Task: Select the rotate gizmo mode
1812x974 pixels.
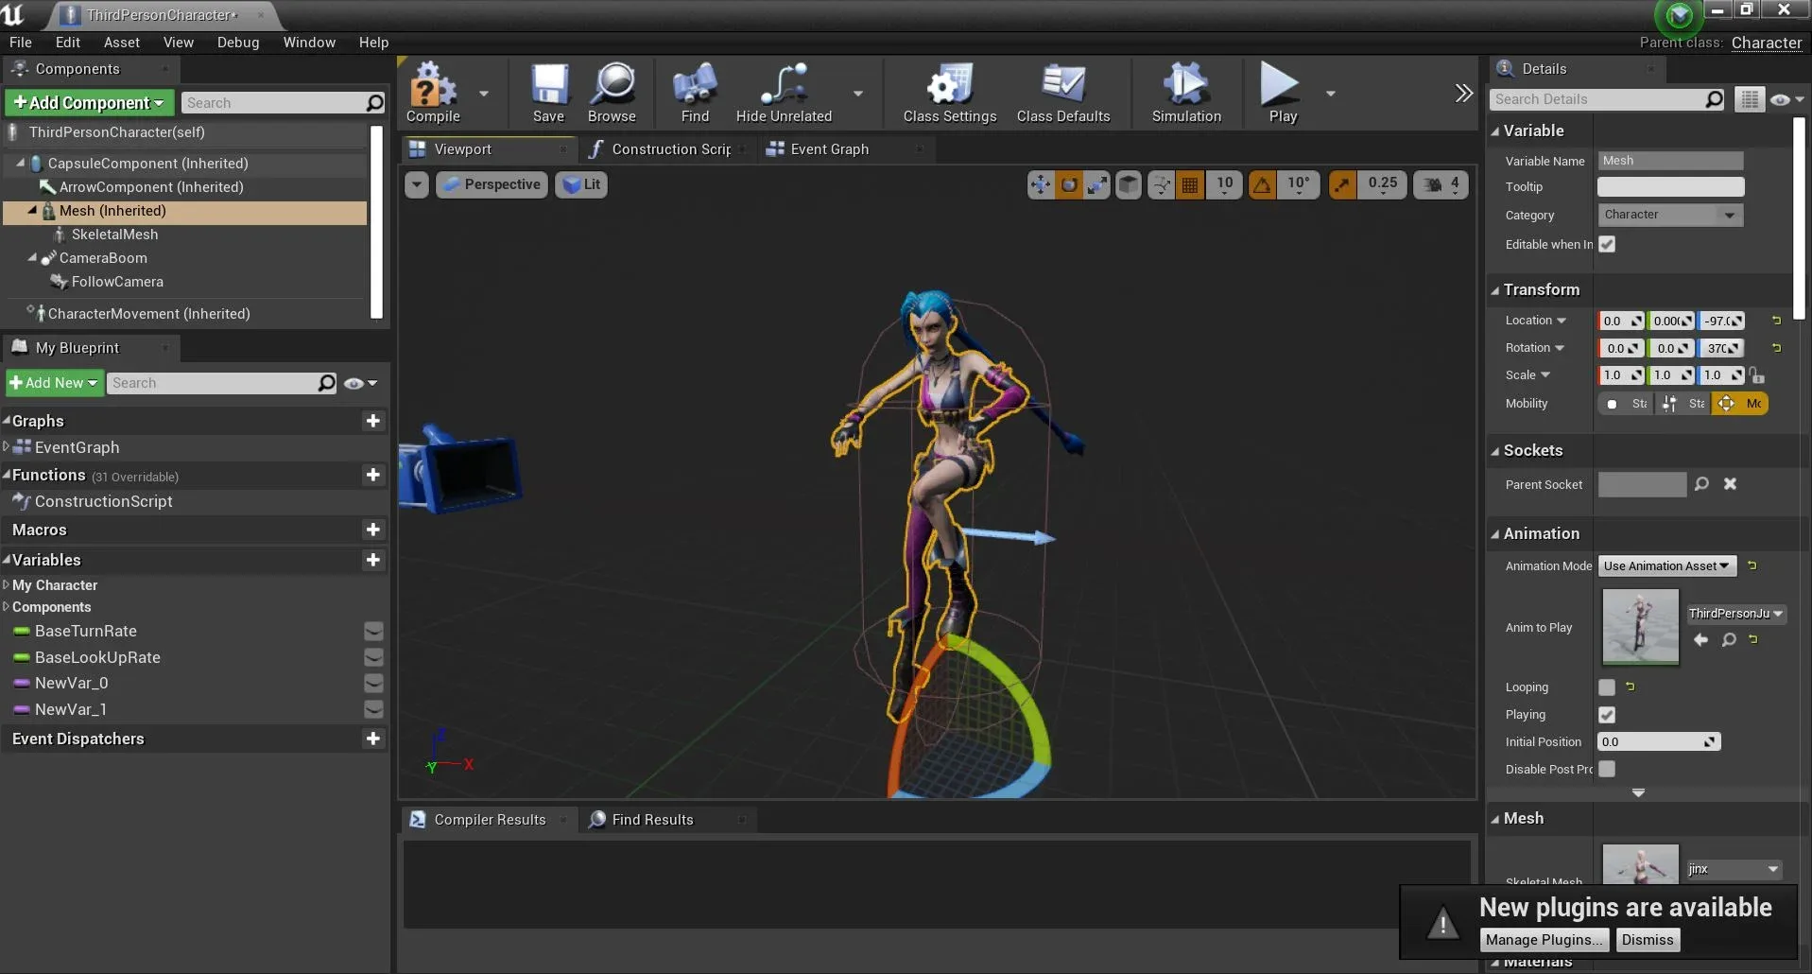Action: pos(1069,184)
